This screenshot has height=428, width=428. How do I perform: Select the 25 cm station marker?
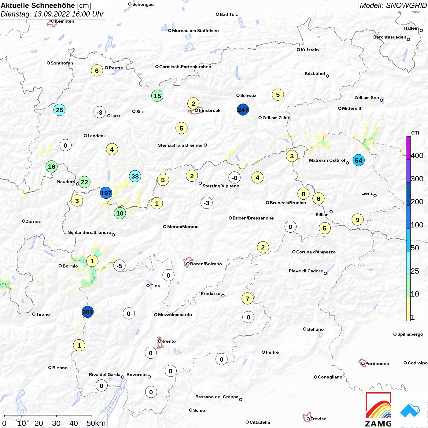[x=60, y=110]
